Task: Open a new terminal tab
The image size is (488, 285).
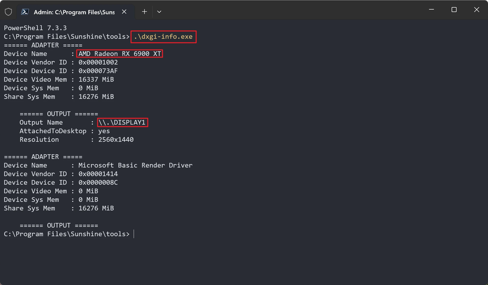Action: point(145,12)
